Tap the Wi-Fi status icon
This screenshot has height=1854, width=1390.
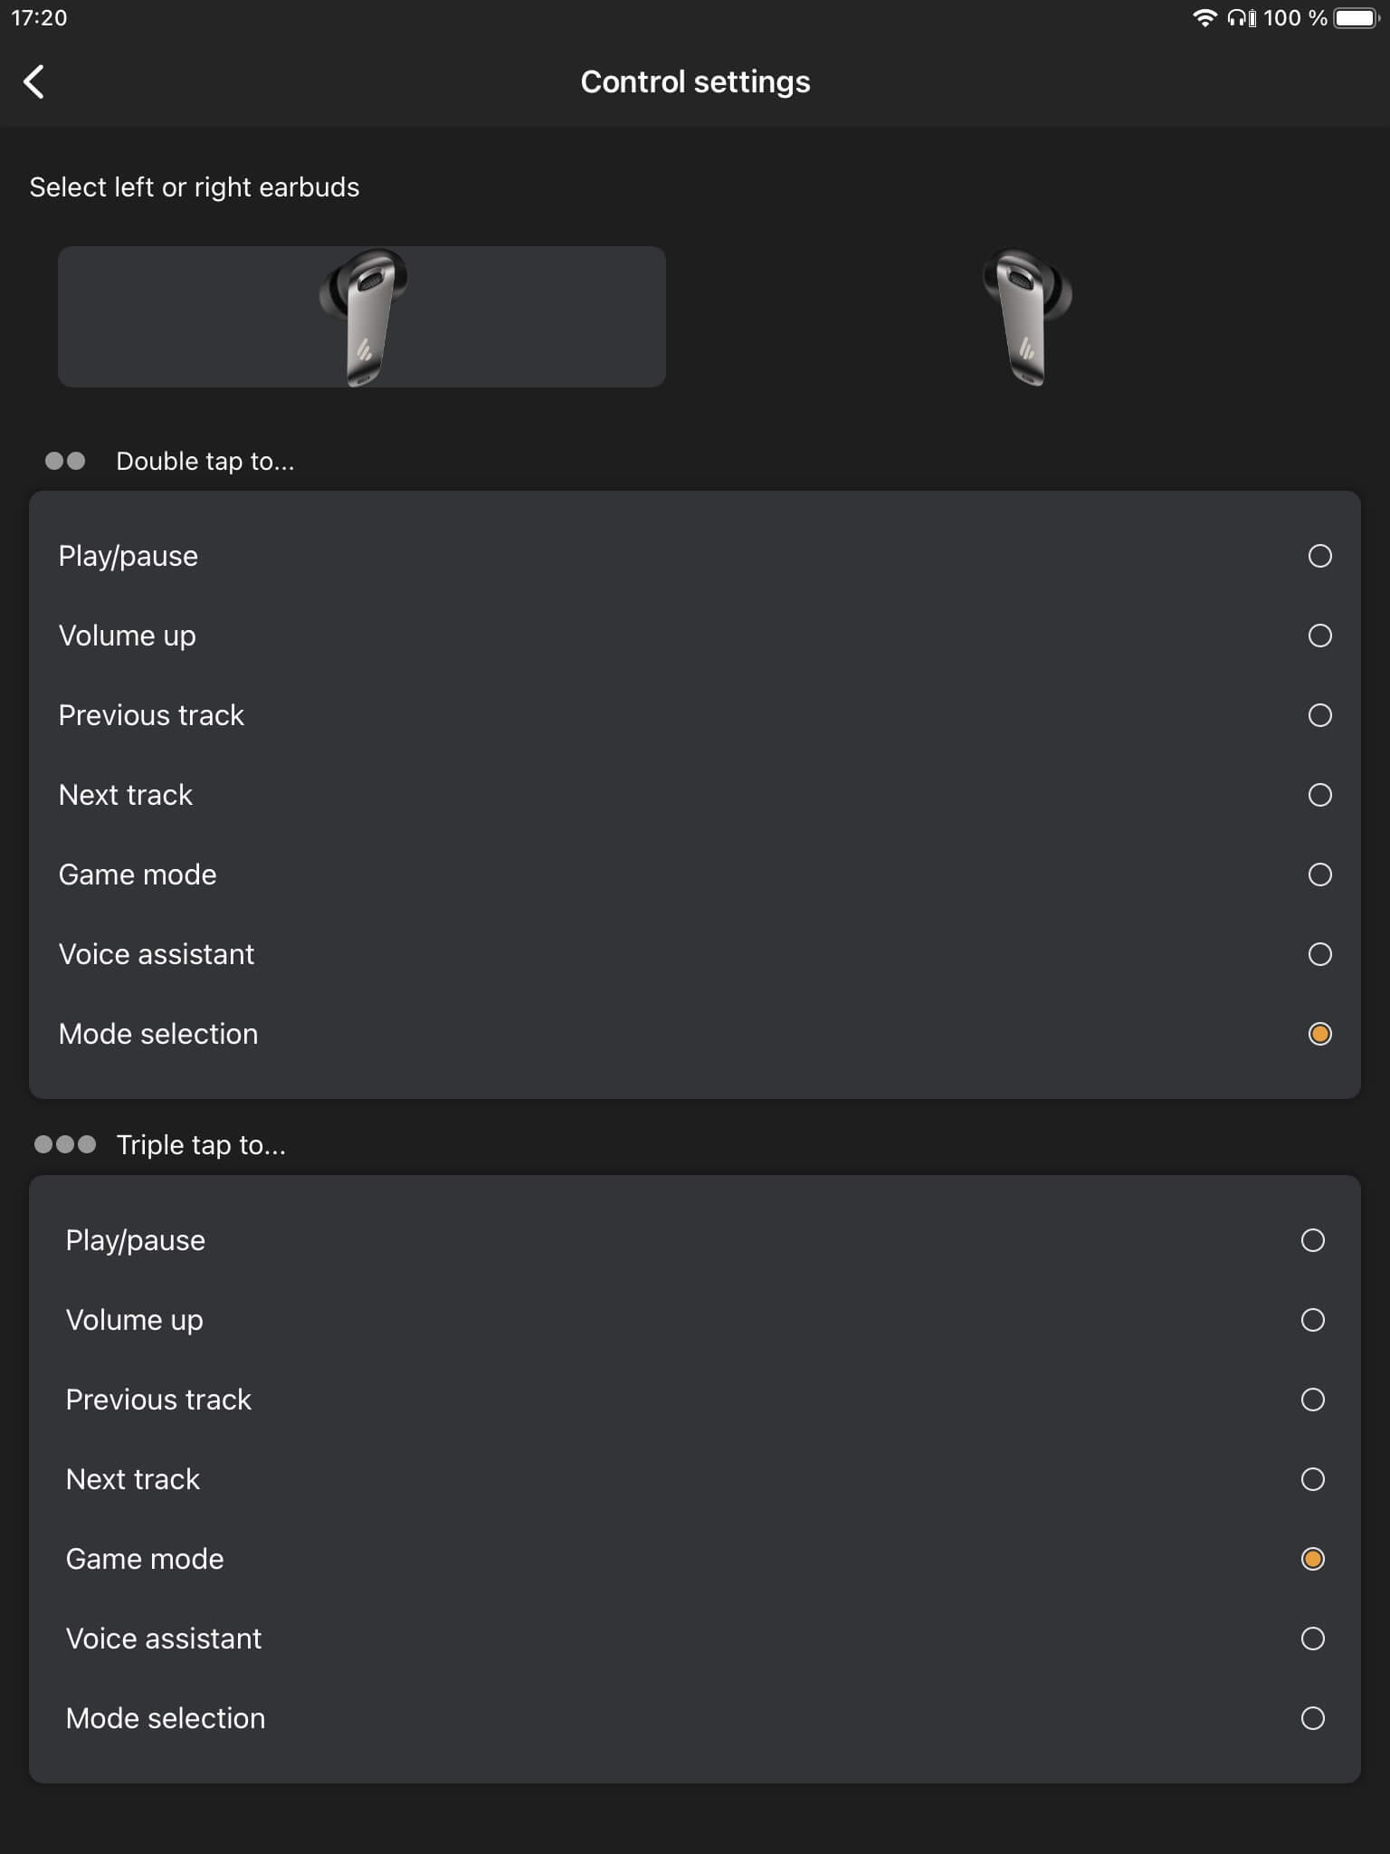click(1204, 18)
